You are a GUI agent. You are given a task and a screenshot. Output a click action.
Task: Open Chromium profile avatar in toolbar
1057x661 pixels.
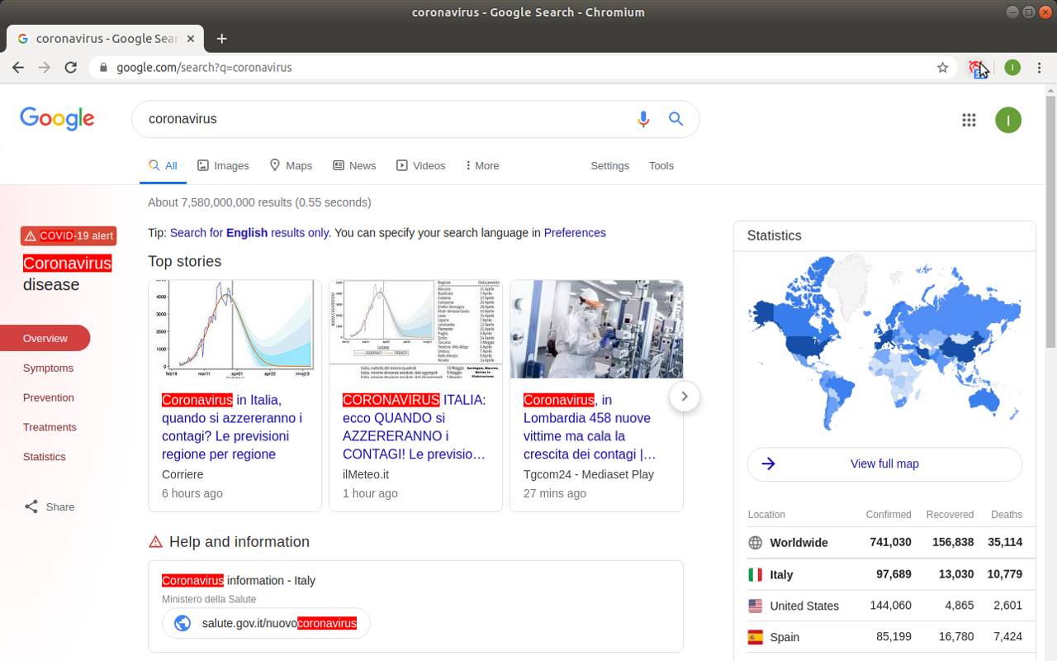1012,68
